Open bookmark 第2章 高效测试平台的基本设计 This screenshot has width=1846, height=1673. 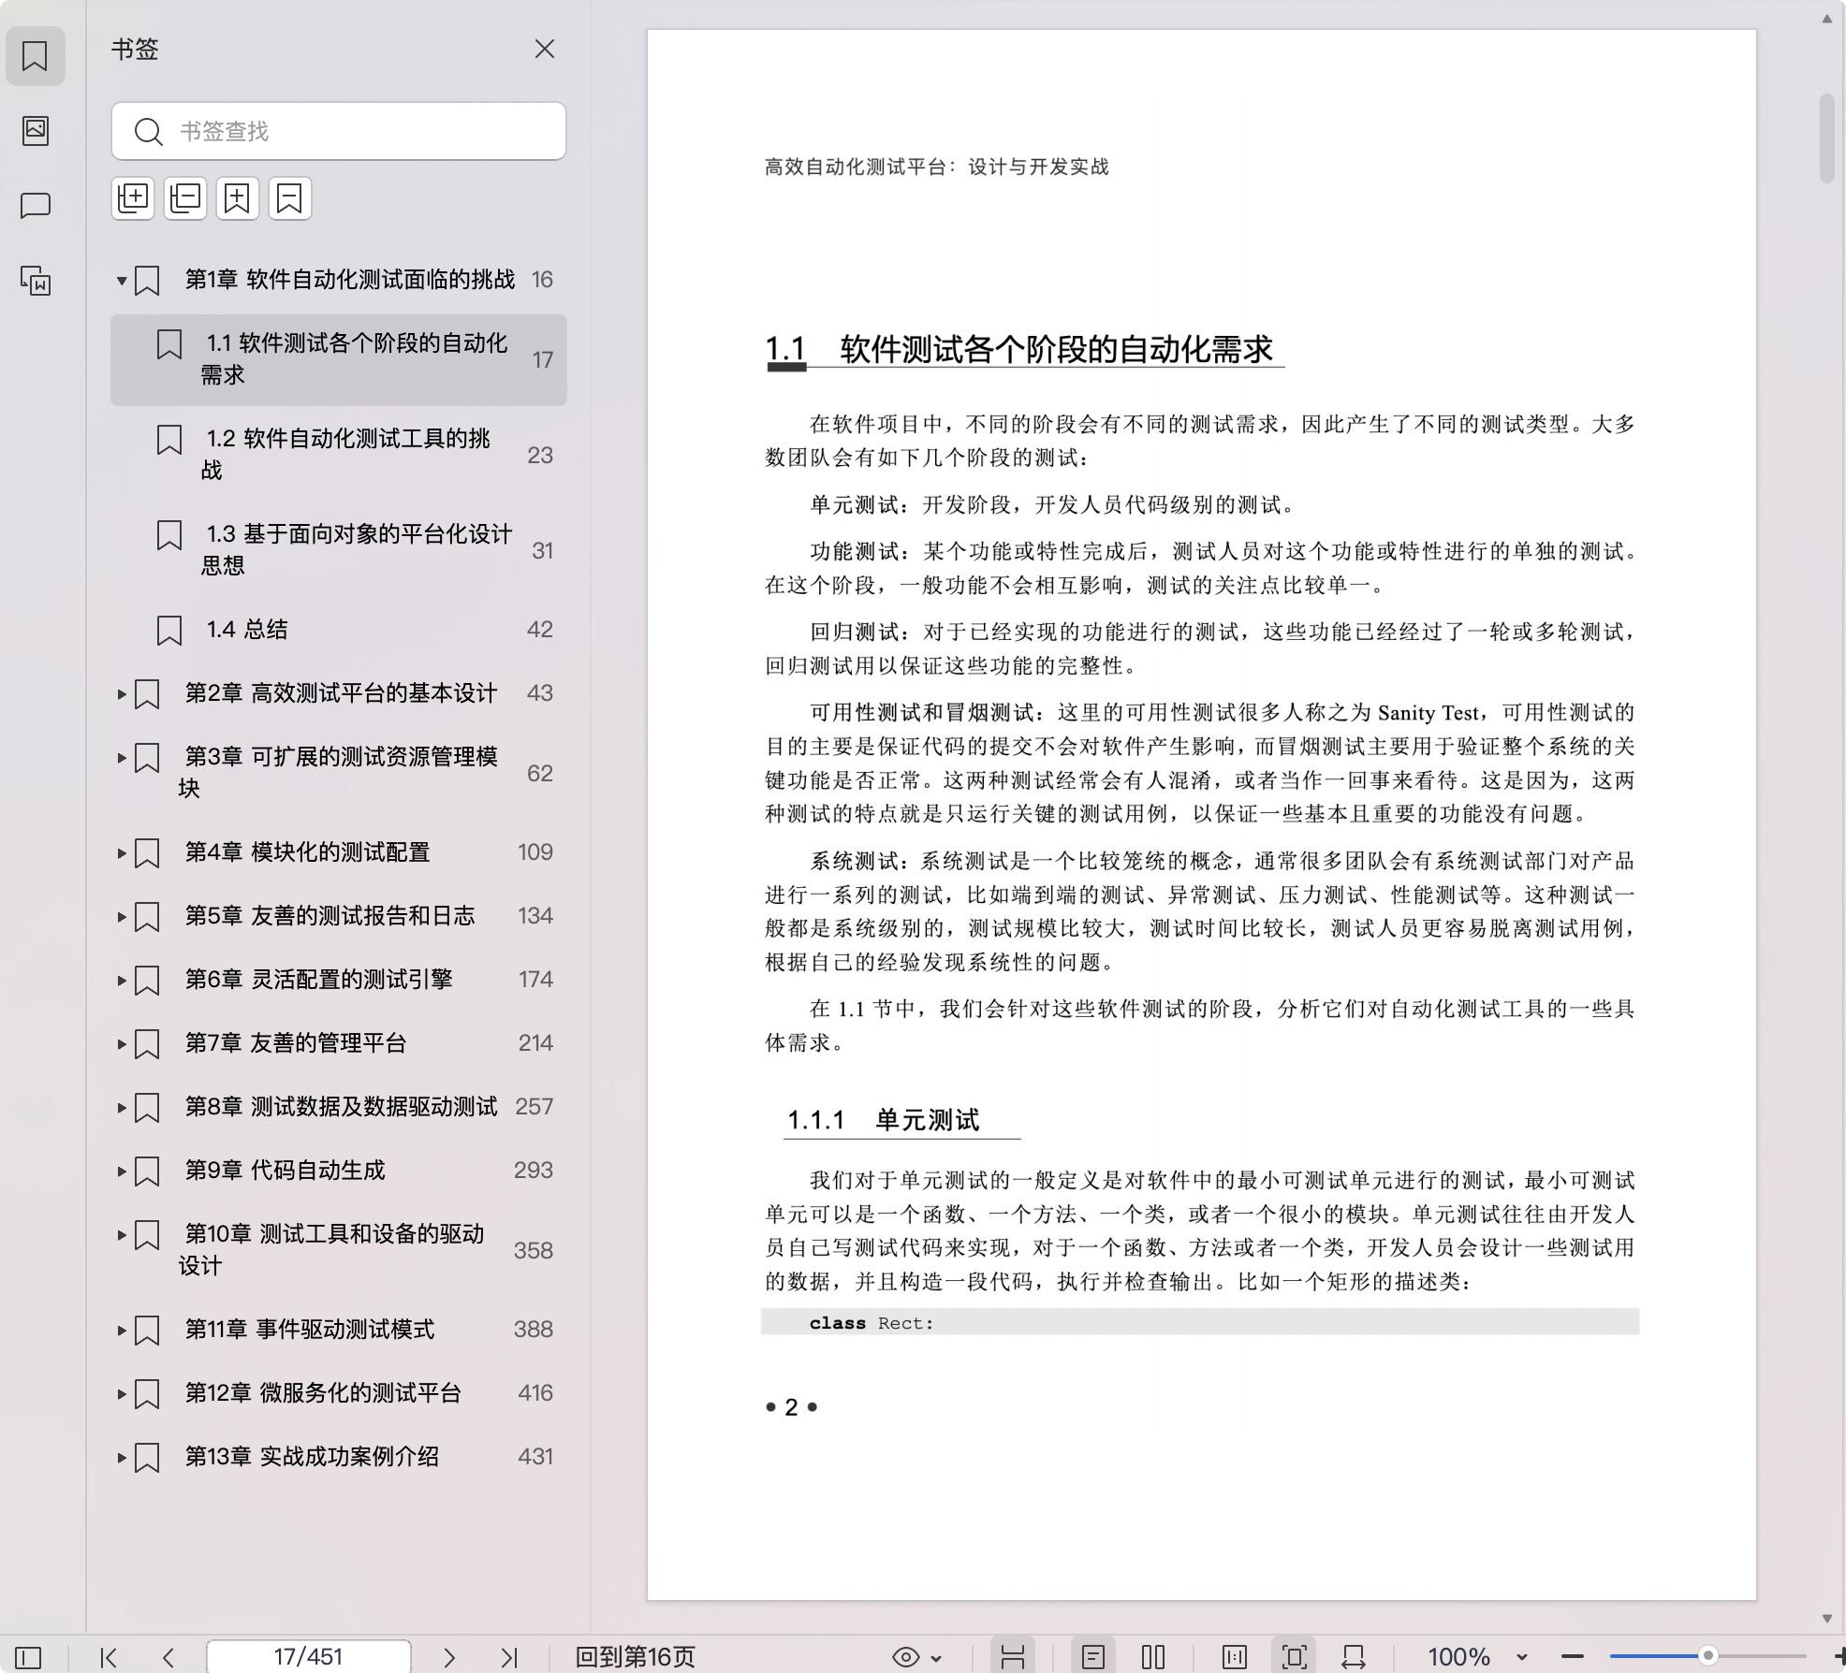pyautogui.click(x=341, y=693)
